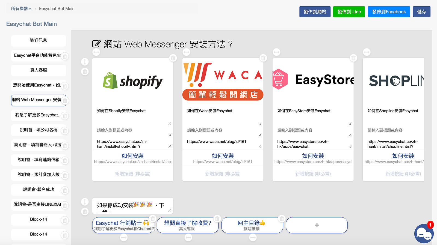The width and height of the screenshot is (437, 245).
Task: Edit Shopify card title field
Action: 133,116
